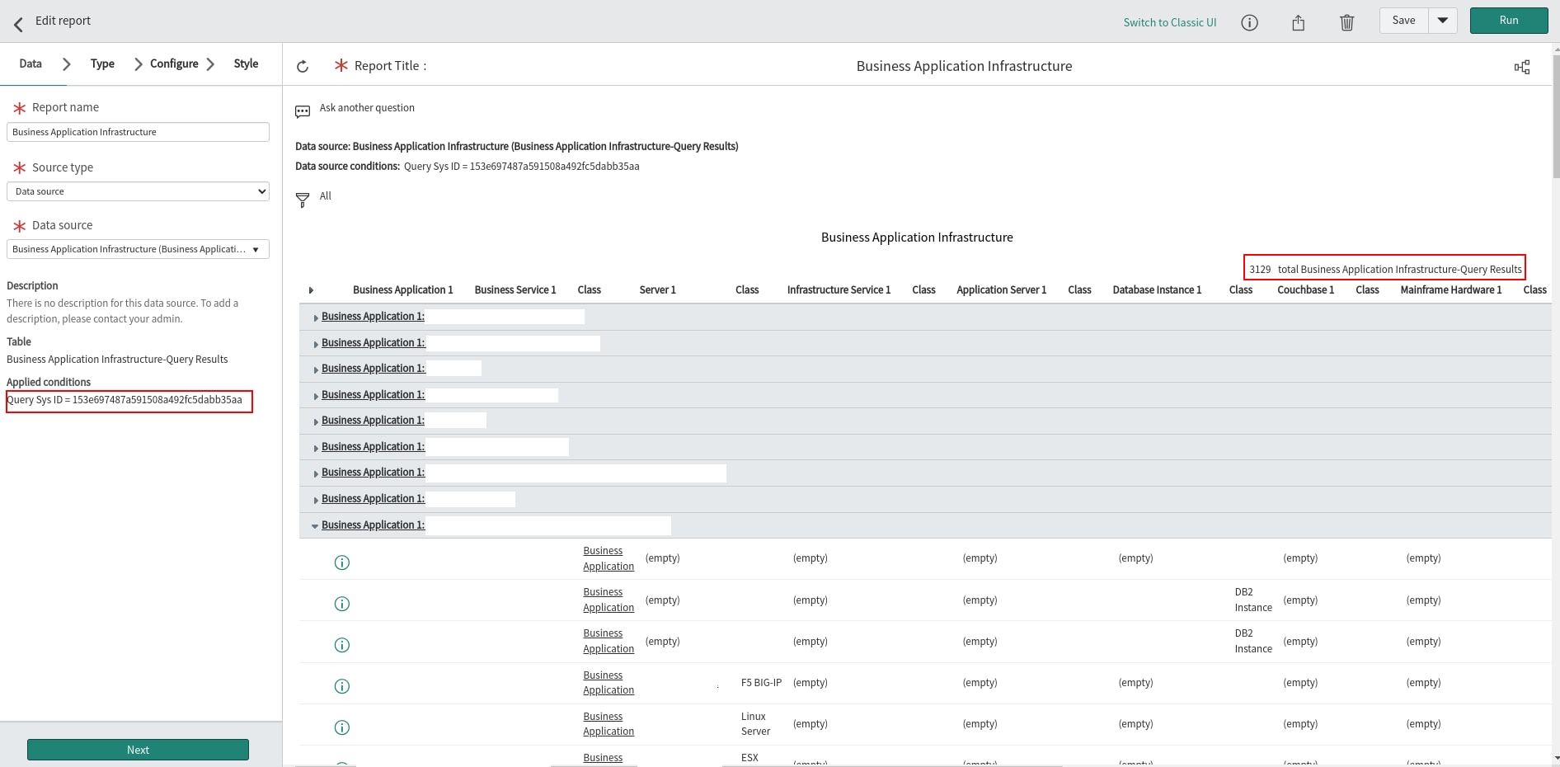The image size is (1560, 767).
Task: Switch to the Configure tab
Action: 174,64
